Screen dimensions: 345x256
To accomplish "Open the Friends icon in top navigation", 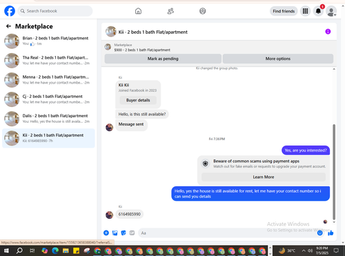I will tap(170, 11).
